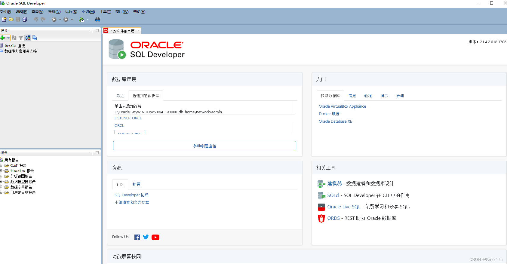
Task: Open the 工具(T) menu
Action: coord(105,12)
